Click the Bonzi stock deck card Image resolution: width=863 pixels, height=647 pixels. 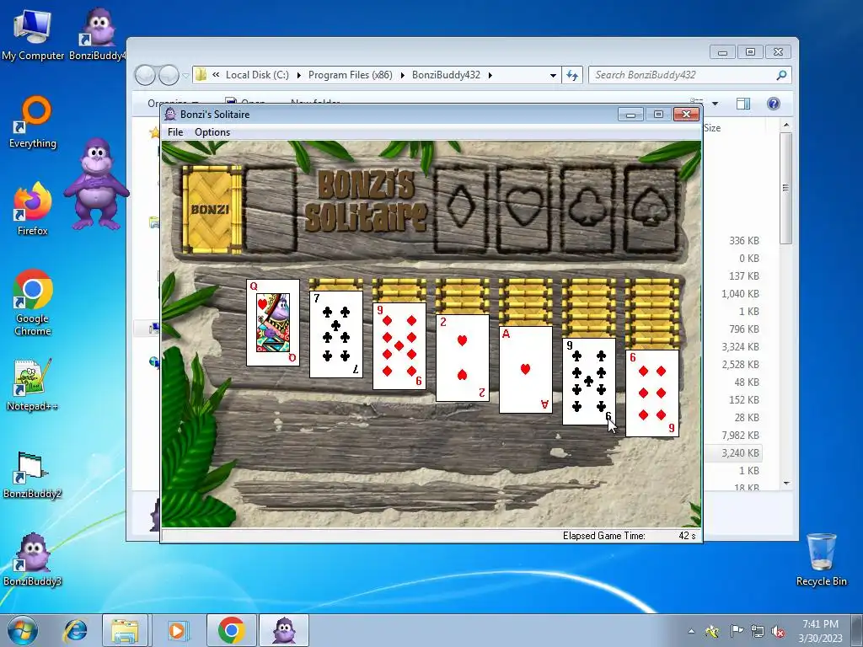[x=212, y=210]
